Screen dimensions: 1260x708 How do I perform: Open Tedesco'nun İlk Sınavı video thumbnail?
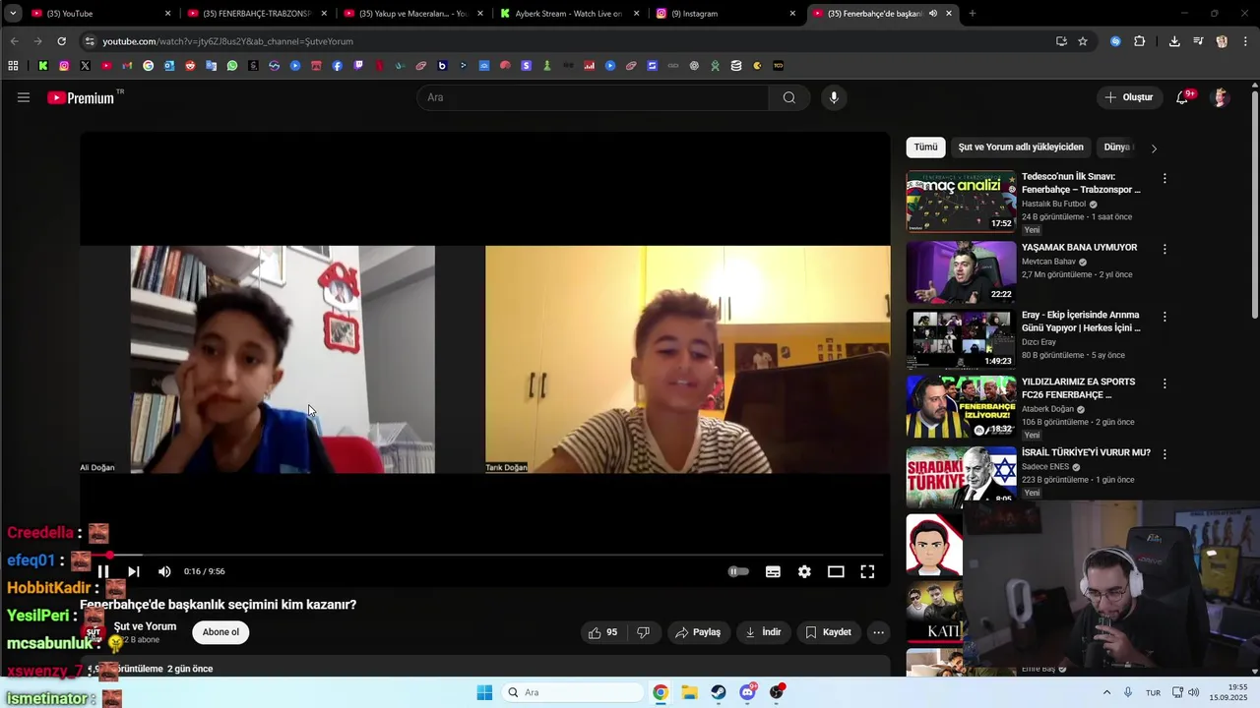click(961, 202)
